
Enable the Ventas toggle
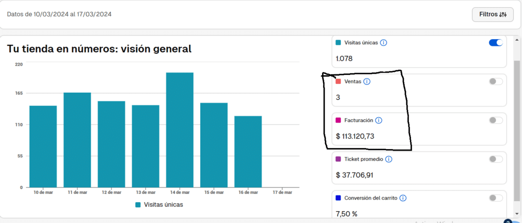496,81
